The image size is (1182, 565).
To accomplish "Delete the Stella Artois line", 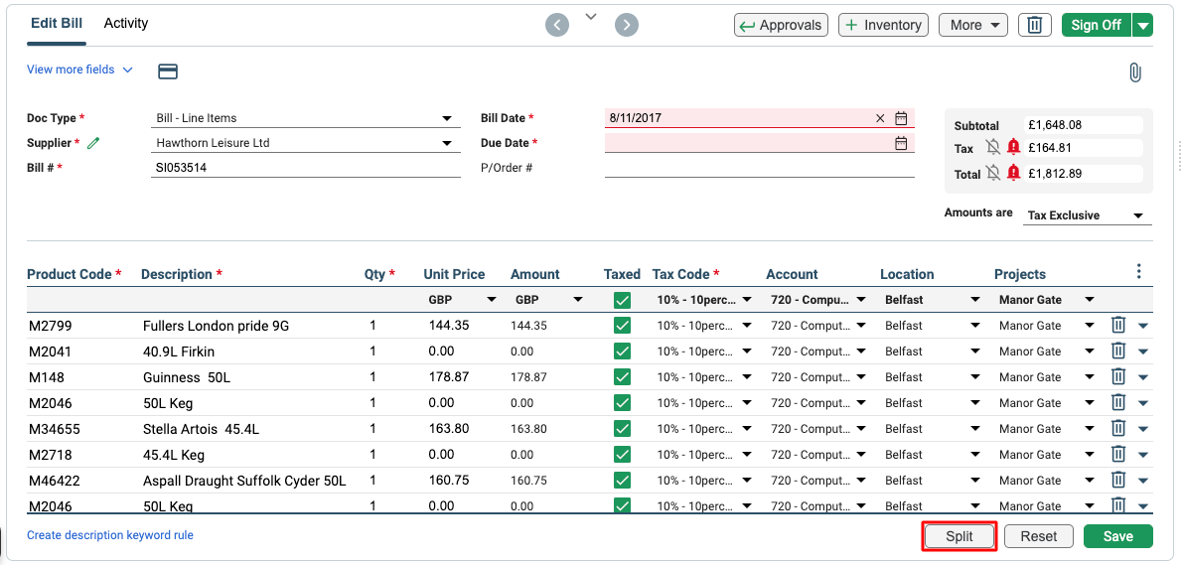I will tap(1117, 429).
